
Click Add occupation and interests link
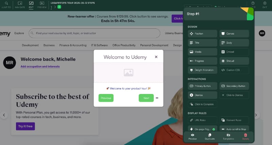[40, 66]
